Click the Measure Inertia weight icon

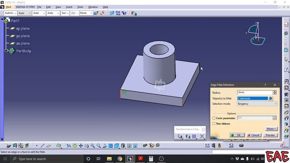pos(219,146)
